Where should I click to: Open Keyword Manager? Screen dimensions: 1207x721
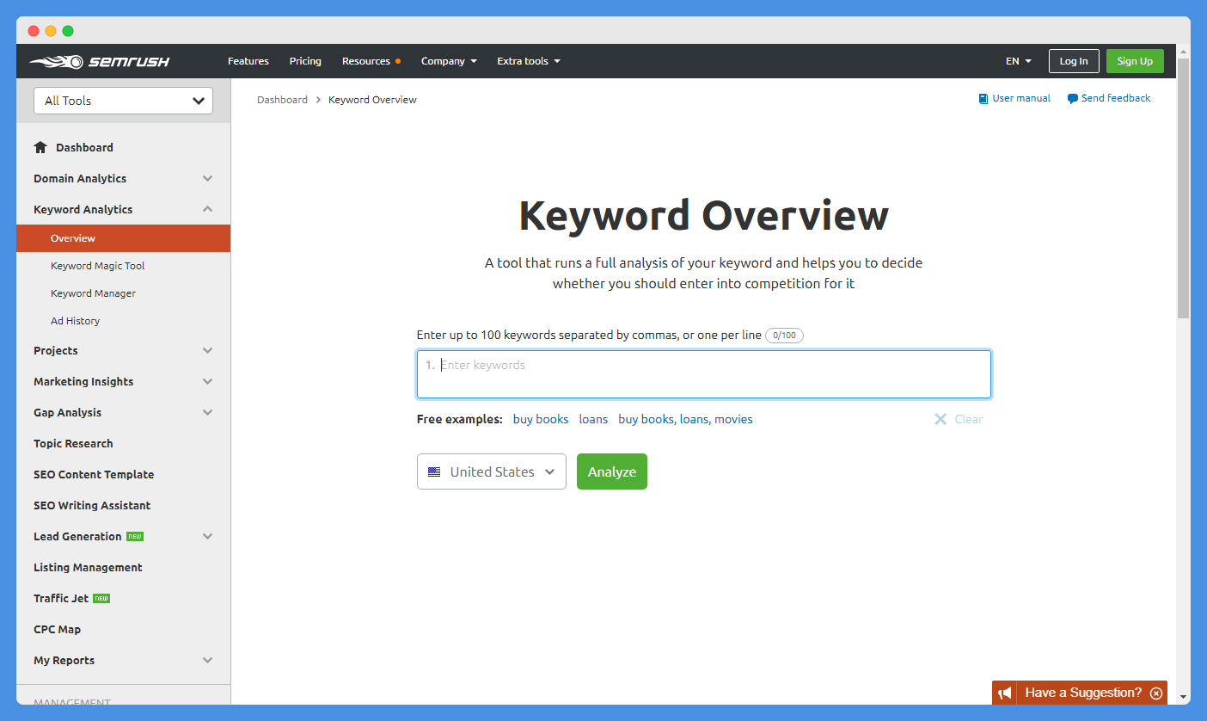click(93, 293)
